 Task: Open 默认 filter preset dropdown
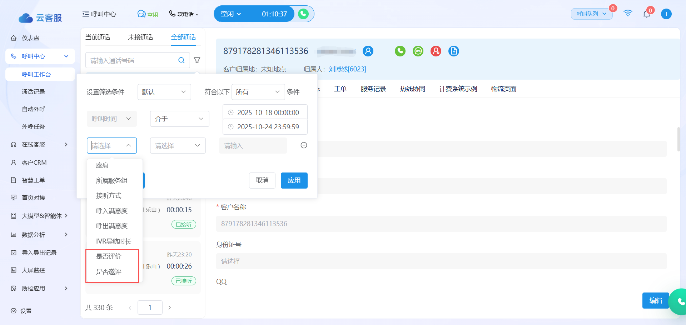click(x=164, y=92)
